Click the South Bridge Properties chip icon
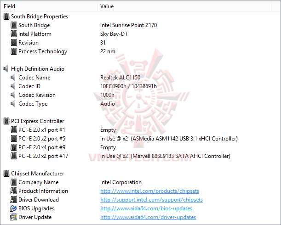Image resolution: width=281 pixels, height=225 pixels. pyautogui.click(x=6, y=17)
